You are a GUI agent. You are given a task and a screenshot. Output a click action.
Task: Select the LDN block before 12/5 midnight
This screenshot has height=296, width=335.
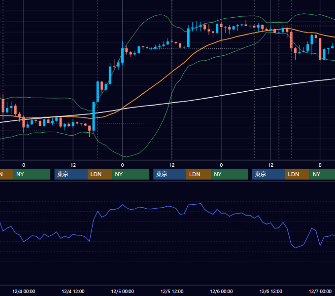pyautogui.click(x=100, y=174)
